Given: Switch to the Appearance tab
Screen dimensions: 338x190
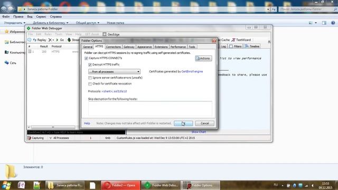Looking at the screenshot, I should click(144, 47).
